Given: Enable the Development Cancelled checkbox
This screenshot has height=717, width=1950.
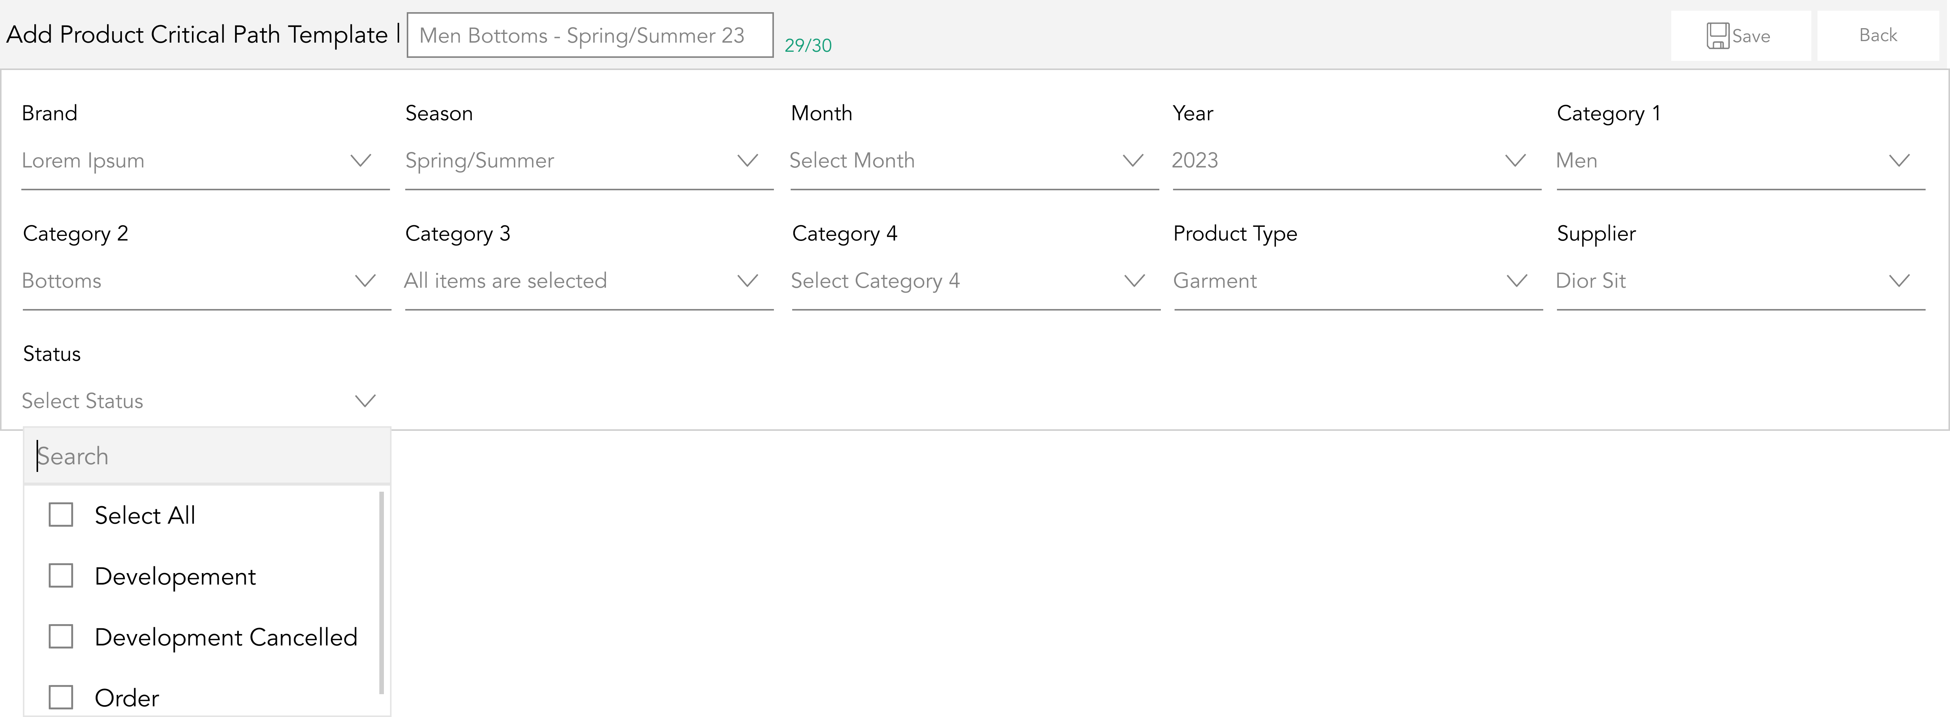Looking at the screenshot, I should click(x=61, y=637).
